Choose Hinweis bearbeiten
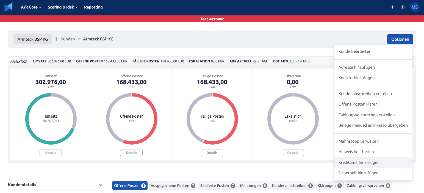This screenshot has width=424, height=193. 373,152
